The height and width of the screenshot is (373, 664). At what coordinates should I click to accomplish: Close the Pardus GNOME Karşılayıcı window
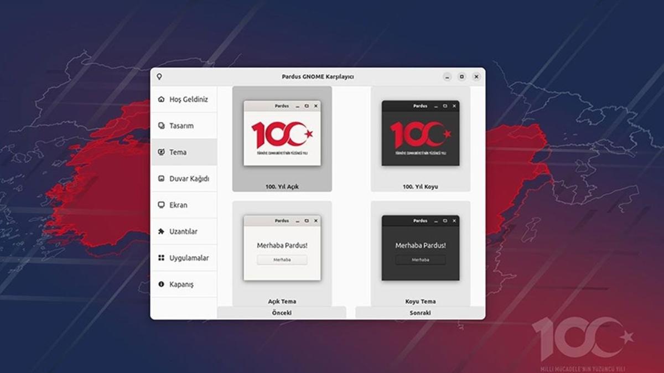click(476, 76)
